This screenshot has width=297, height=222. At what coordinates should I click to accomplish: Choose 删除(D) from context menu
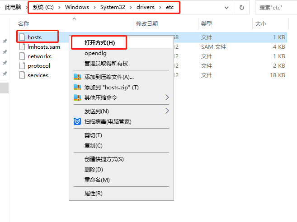pos(94,169)
